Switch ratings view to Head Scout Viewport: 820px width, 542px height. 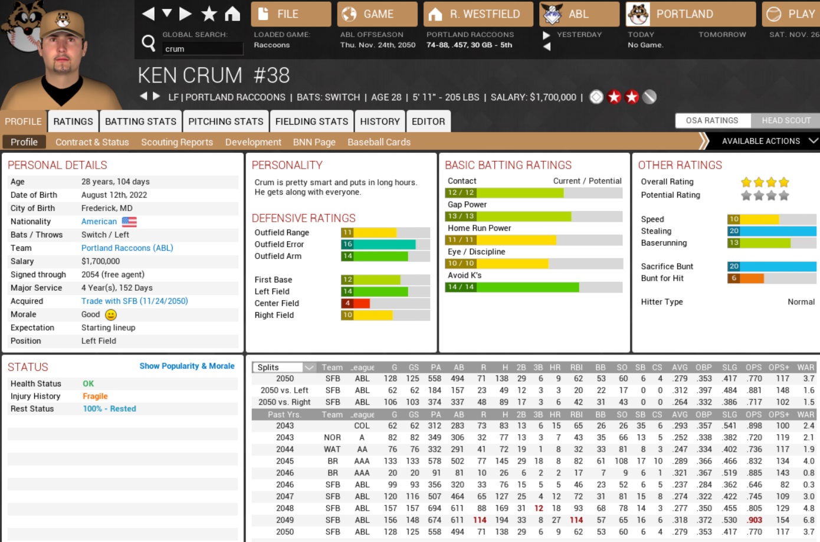(786, 120)
